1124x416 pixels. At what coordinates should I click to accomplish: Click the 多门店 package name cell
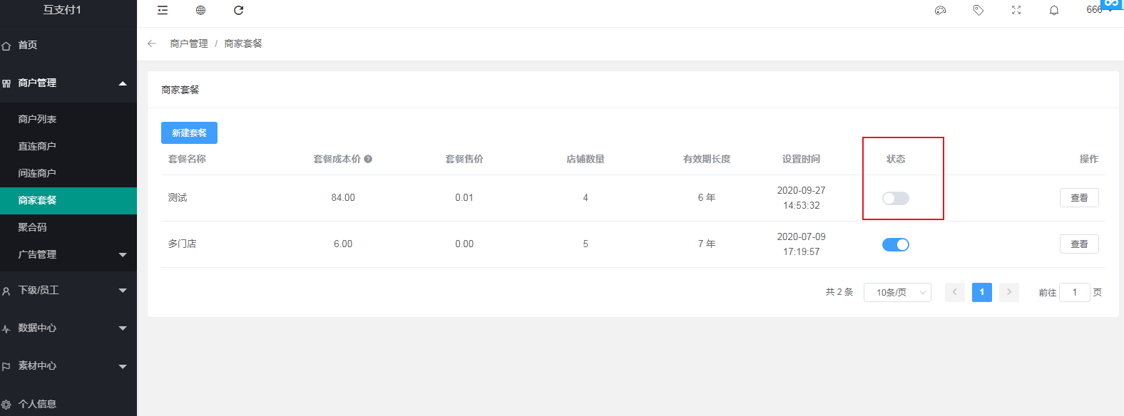coord(182,244)
